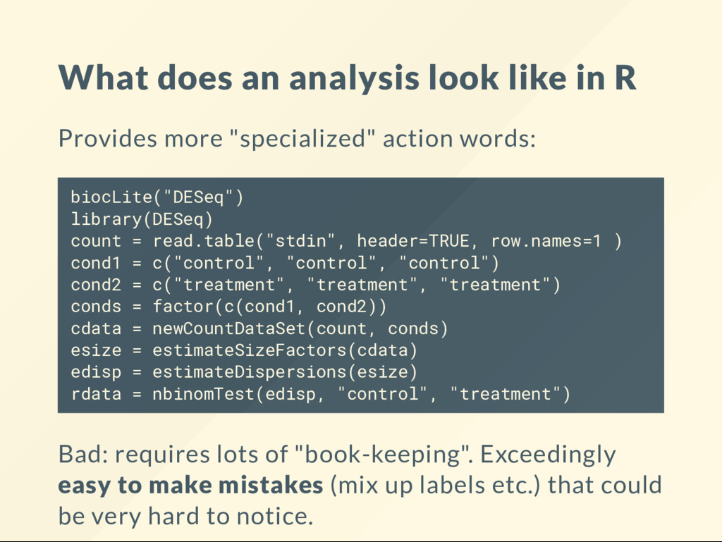This screenshot has height=542, width=722.
Task: Click the "Provides more specialized action words" line
Action: (x=297, y=138)
